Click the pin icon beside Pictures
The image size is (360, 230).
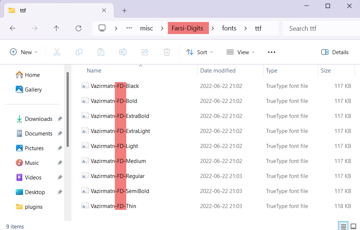coord(60,148)
